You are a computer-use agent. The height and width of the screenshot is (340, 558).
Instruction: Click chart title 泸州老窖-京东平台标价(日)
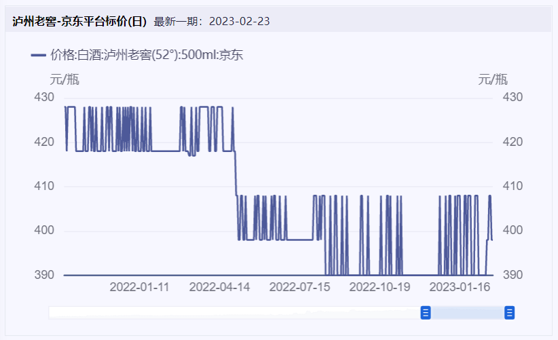click(79, 21)
